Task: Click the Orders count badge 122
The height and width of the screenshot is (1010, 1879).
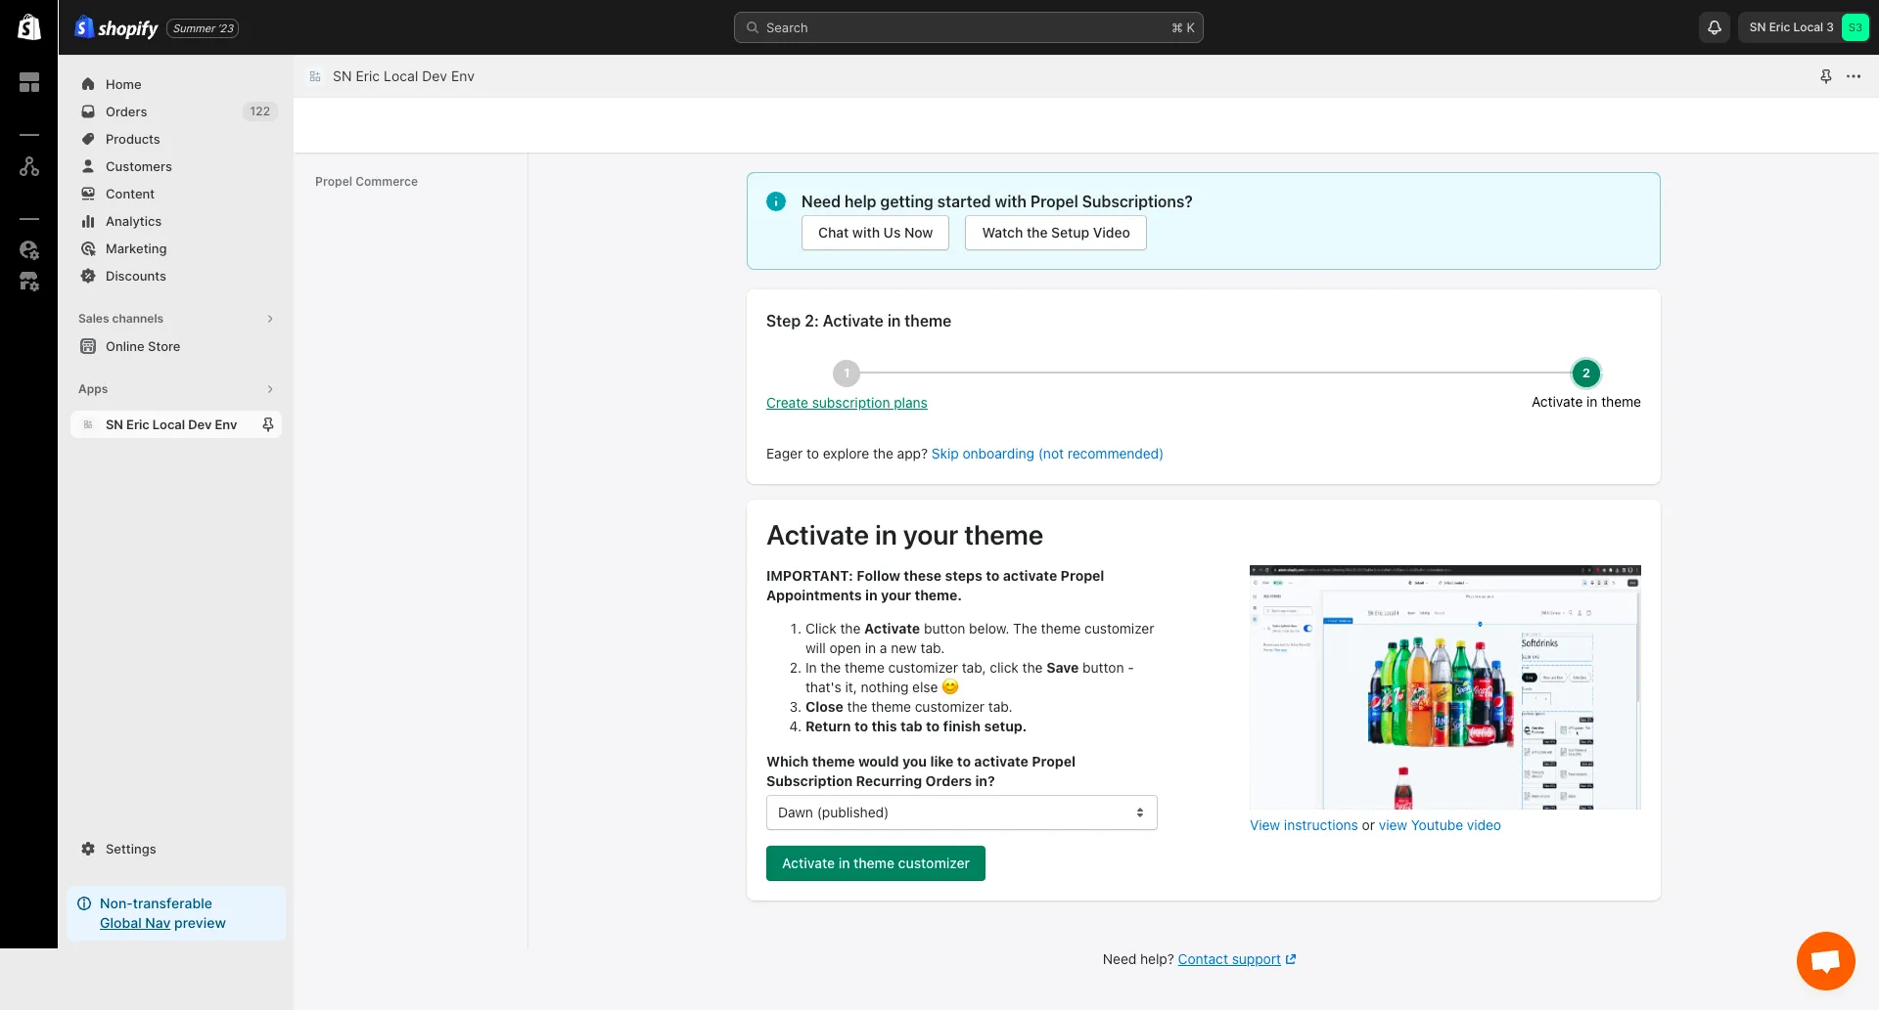Action: pos(259,111)
